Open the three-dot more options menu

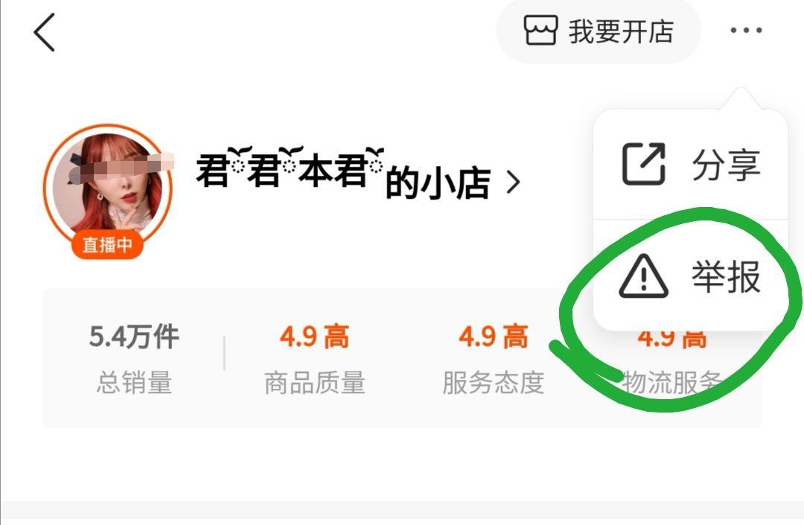[x=746, y=31]
